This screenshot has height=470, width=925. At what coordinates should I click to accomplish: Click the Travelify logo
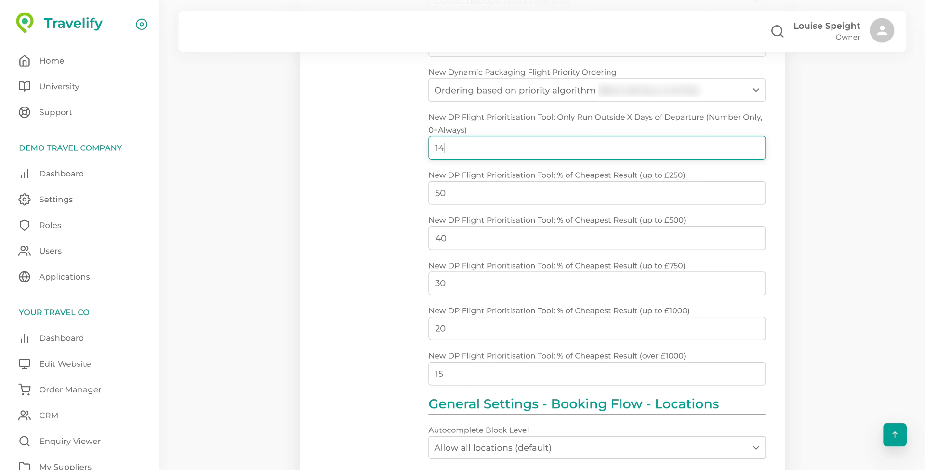click(x=59, y=23)
